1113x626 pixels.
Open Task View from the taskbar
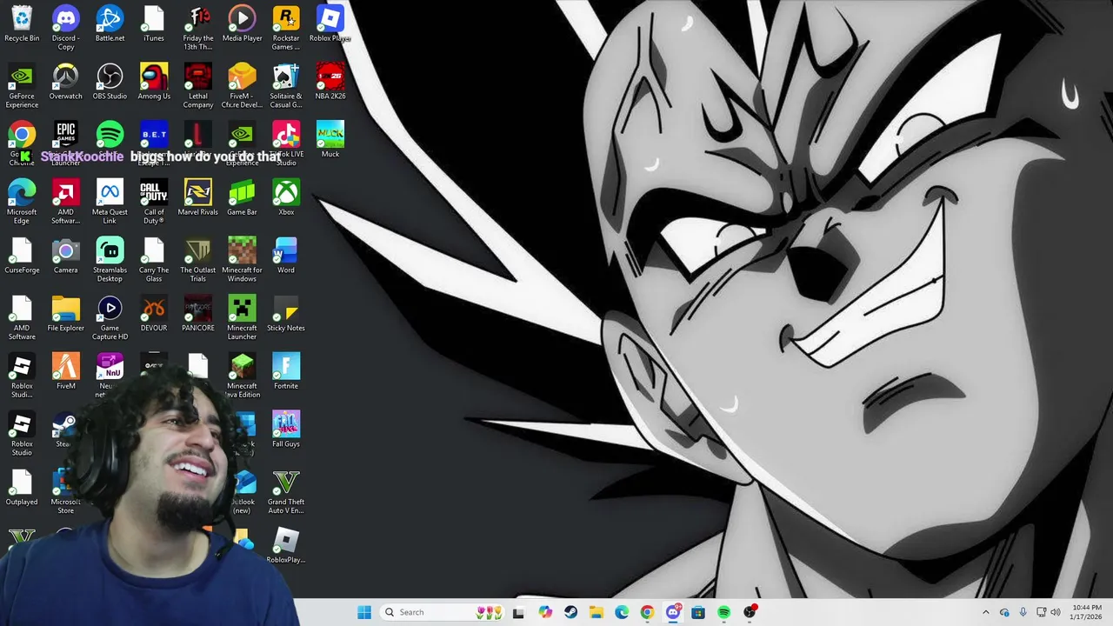point(518,612)
